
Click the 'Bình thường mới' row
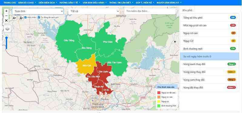pyautogui.click(x=209, y=49)
